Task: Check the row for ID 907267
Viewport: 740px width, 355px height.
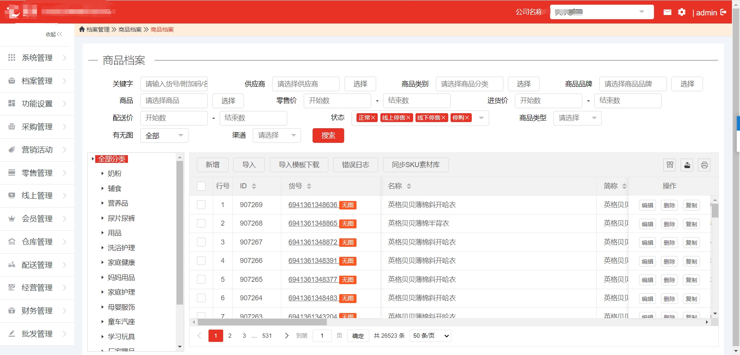Action: [201, 242]
